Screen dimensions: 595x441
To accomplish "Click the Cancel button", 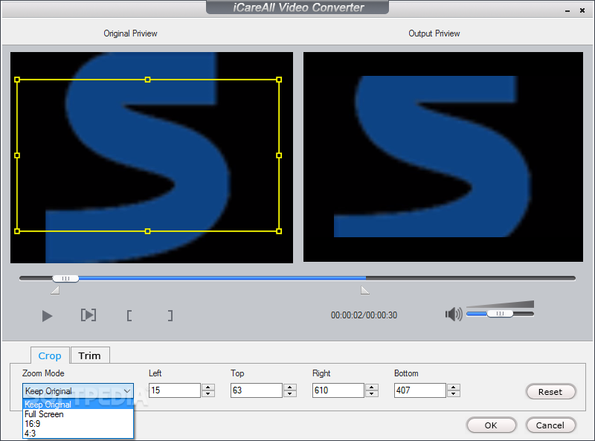I will click(x=550, y=425).
